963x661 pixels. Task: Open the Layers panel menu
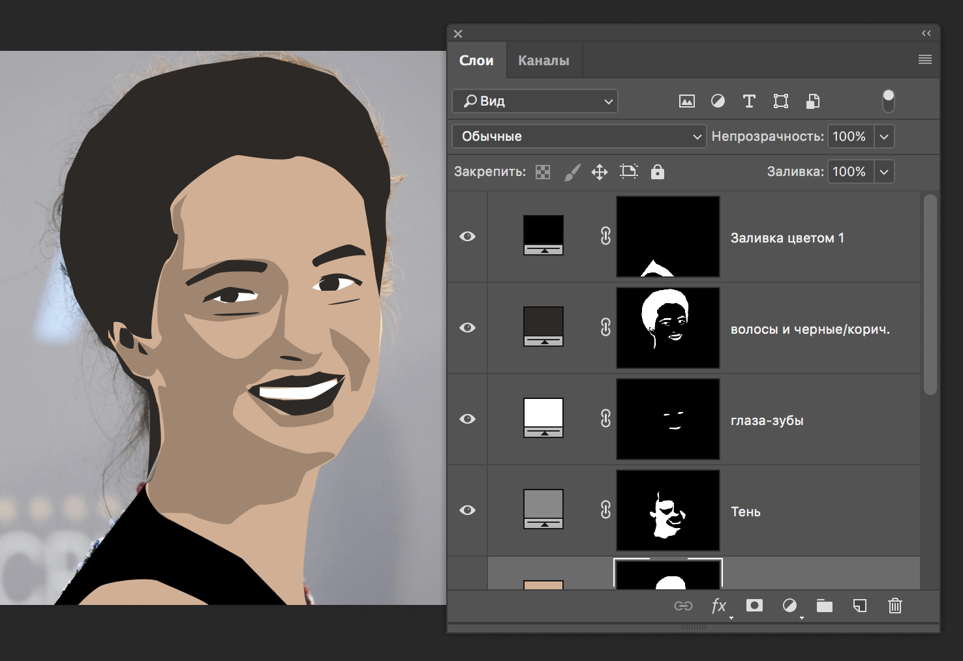[925, 59]
